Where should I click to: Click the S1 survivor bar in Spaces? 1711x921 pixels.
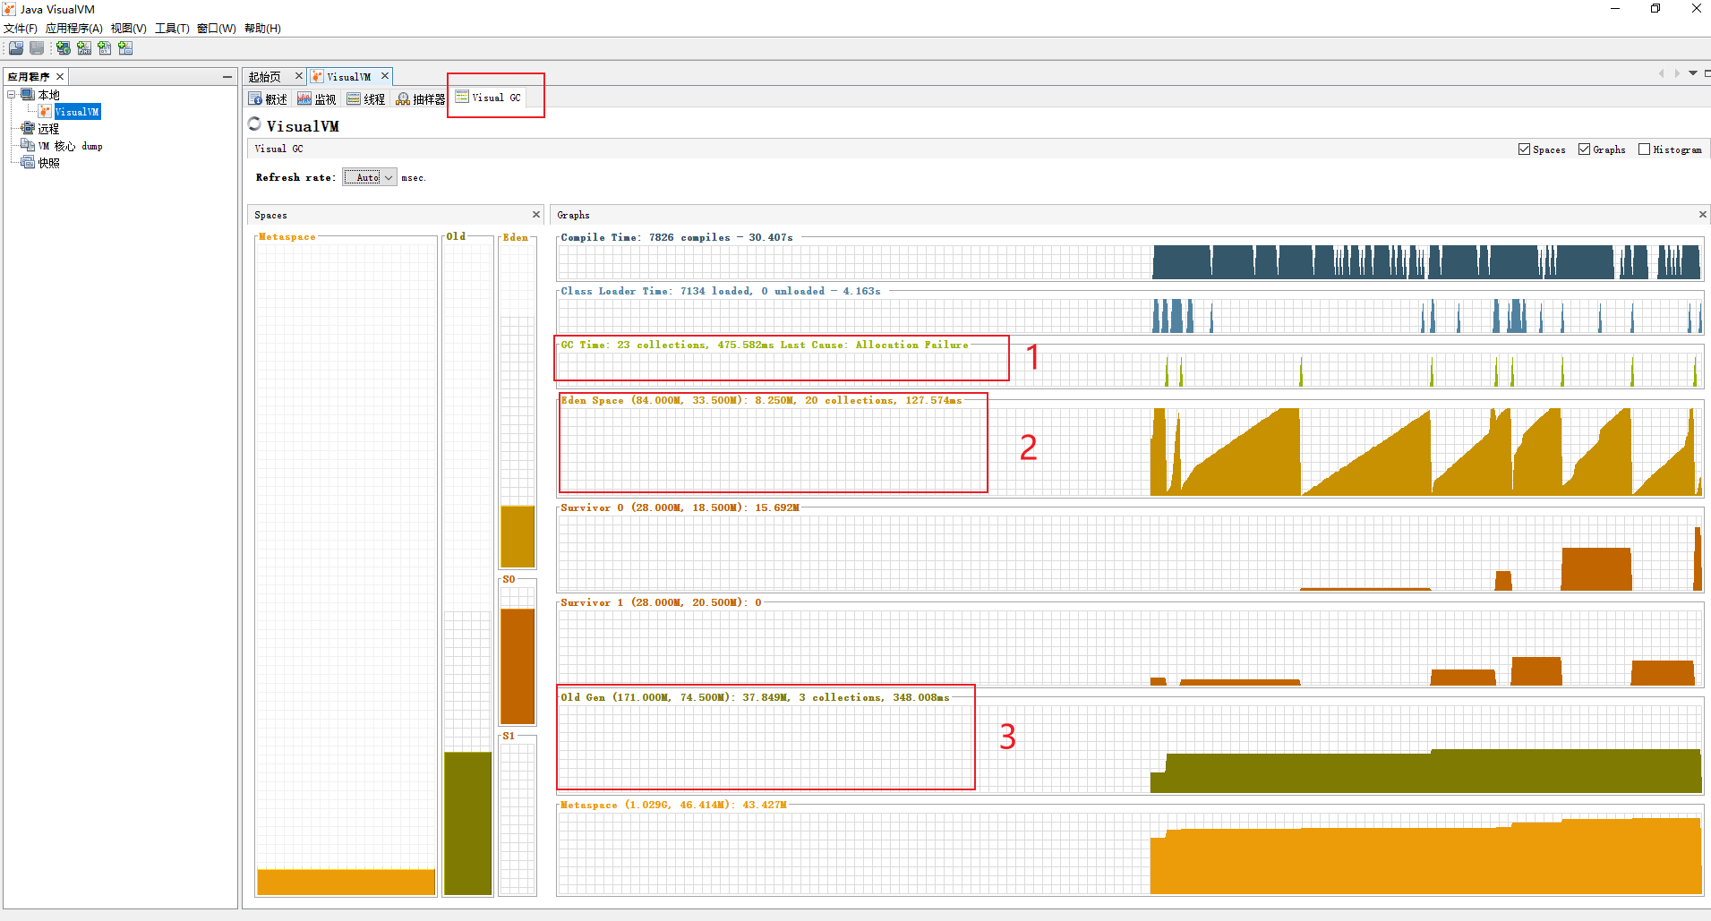(x=518, y=818)
